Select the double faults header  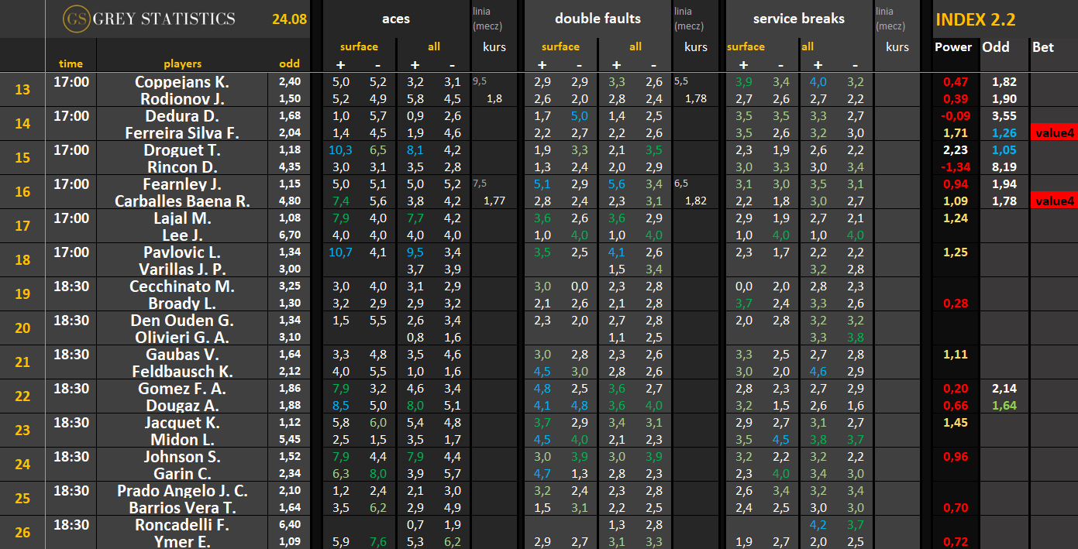(598, 19)
